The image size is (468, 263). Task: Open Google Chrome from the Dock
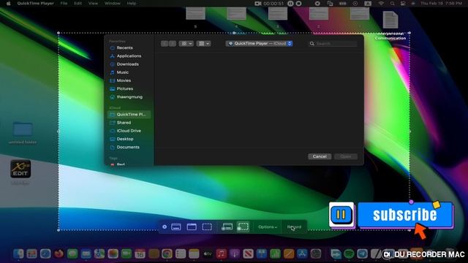tap(167, 254)
